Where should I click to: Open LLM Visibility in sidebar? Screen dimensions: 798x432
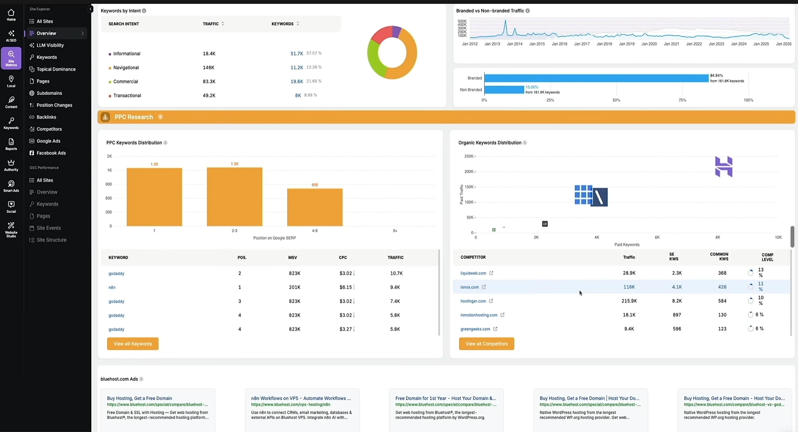[50, 45]
